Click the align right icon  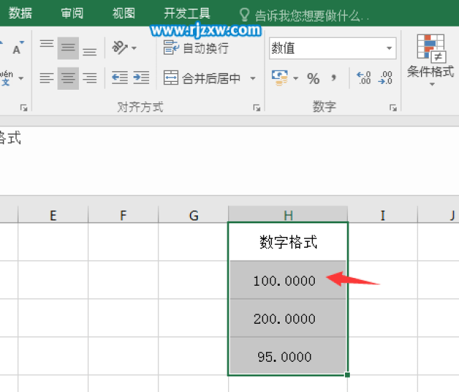(x=90, y=78)
